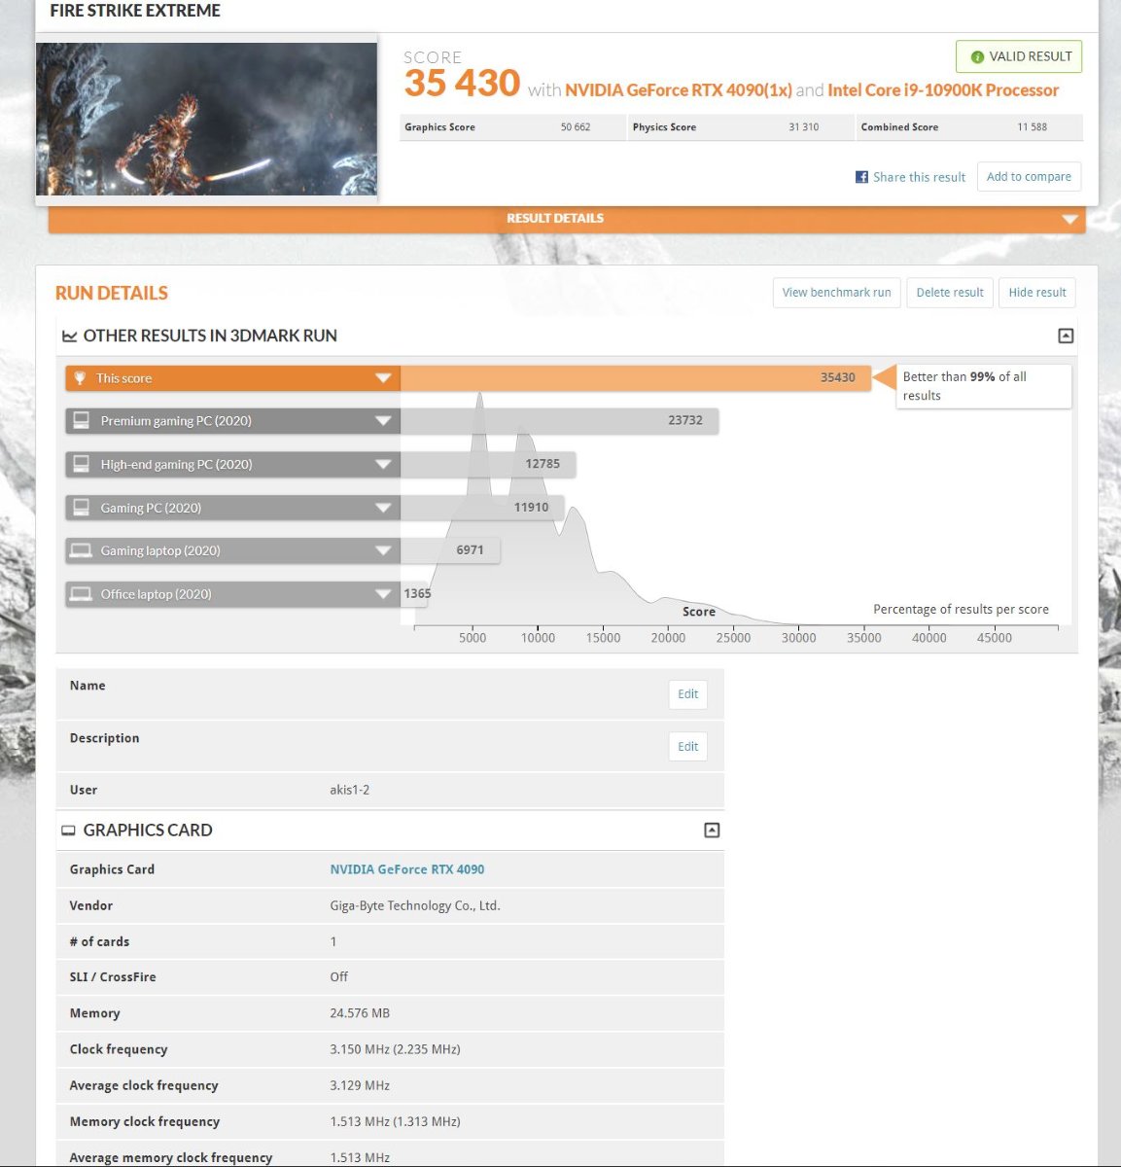Click the Percentage of results per score label

961,610
